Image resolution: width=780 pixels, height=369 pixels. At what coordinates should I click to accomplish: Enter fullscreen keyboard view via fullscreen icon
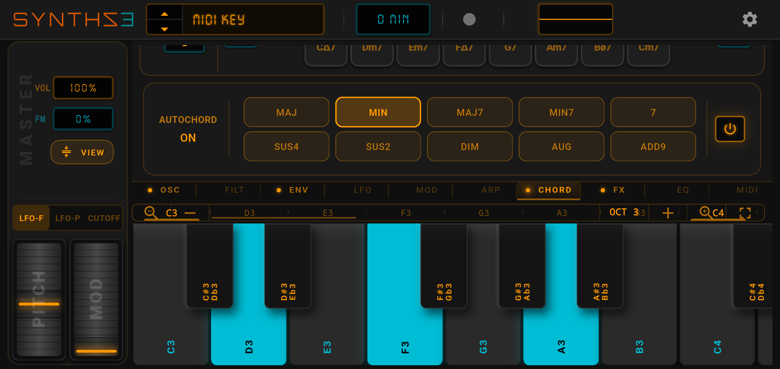(745, 212)
